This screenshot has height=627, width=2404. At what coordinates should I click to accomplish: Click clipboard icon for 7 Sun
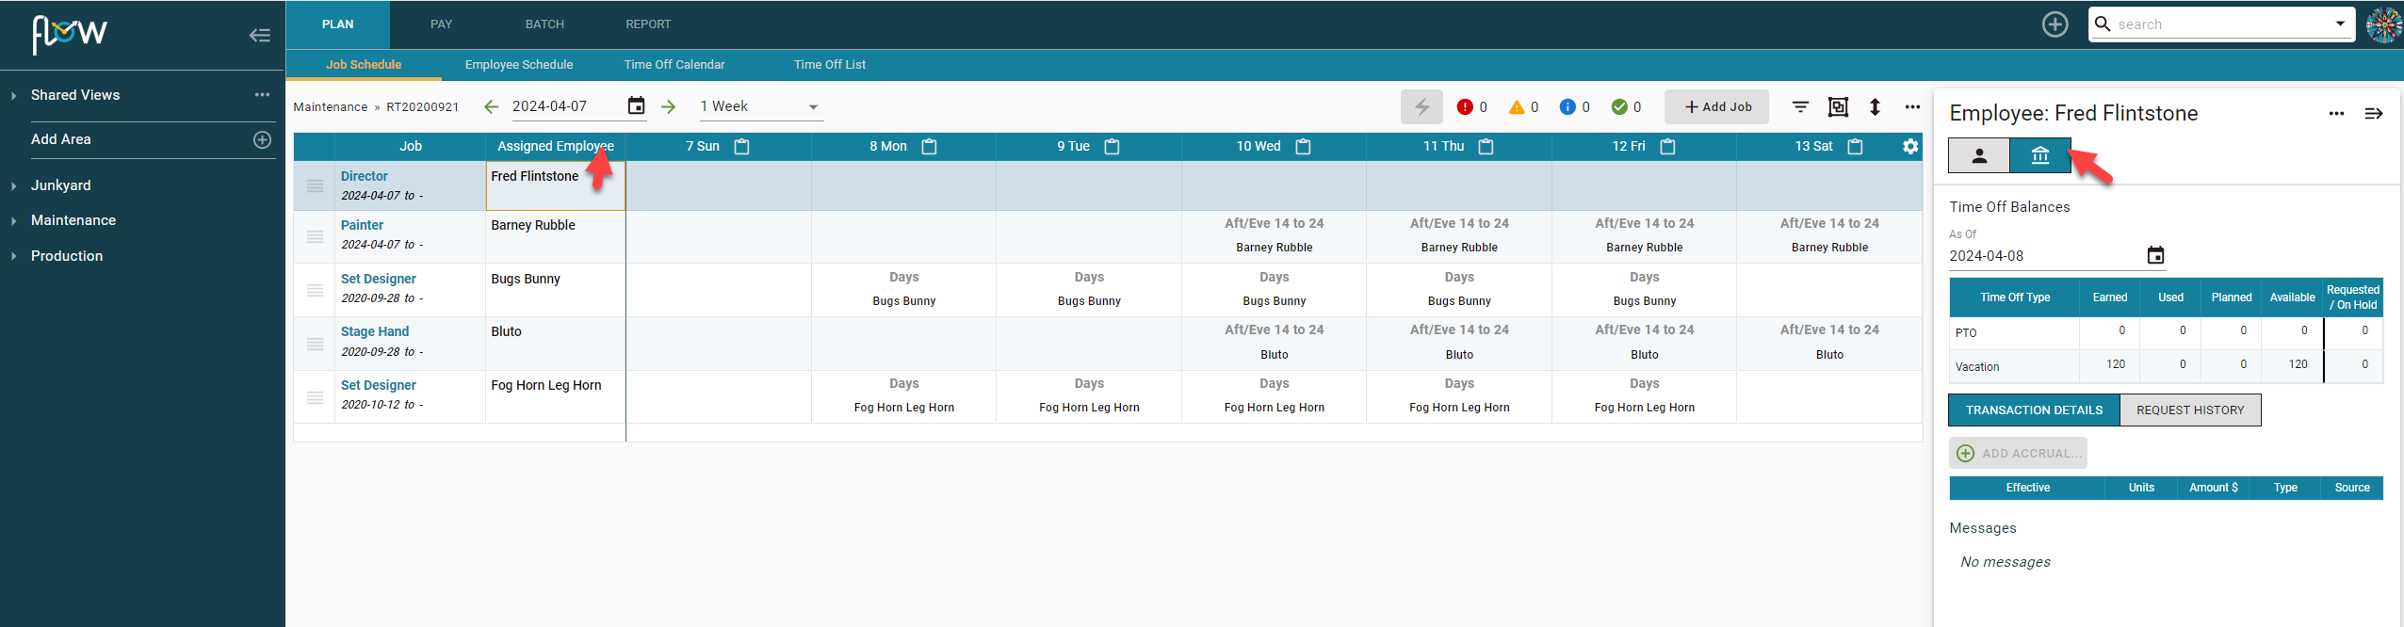click(x=741, y=147)
